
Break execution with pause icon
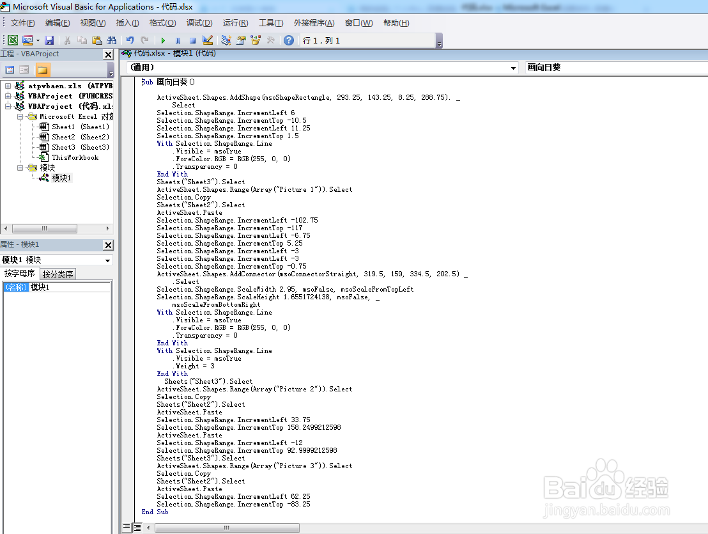pos(178,40)
